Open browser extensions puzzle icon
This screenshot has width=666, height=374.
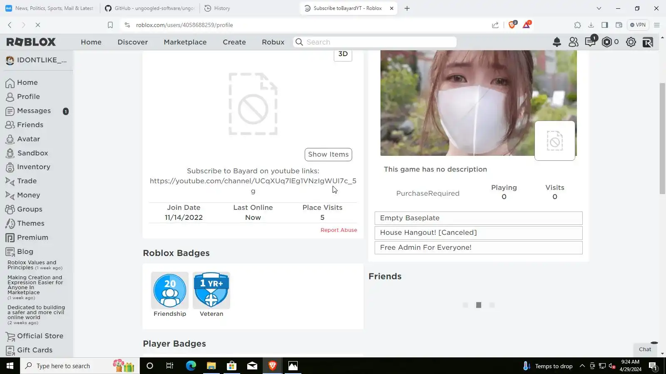(x=577, y=25)
